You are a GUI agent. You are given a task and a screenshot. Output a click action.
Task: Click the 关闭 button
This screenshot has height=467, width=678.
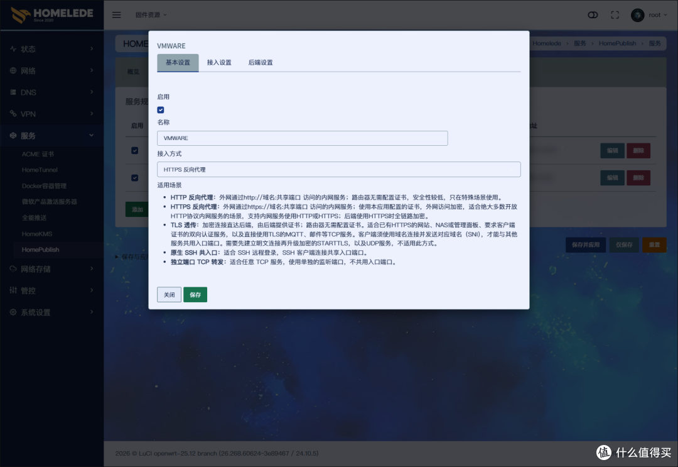pos(169,295)
